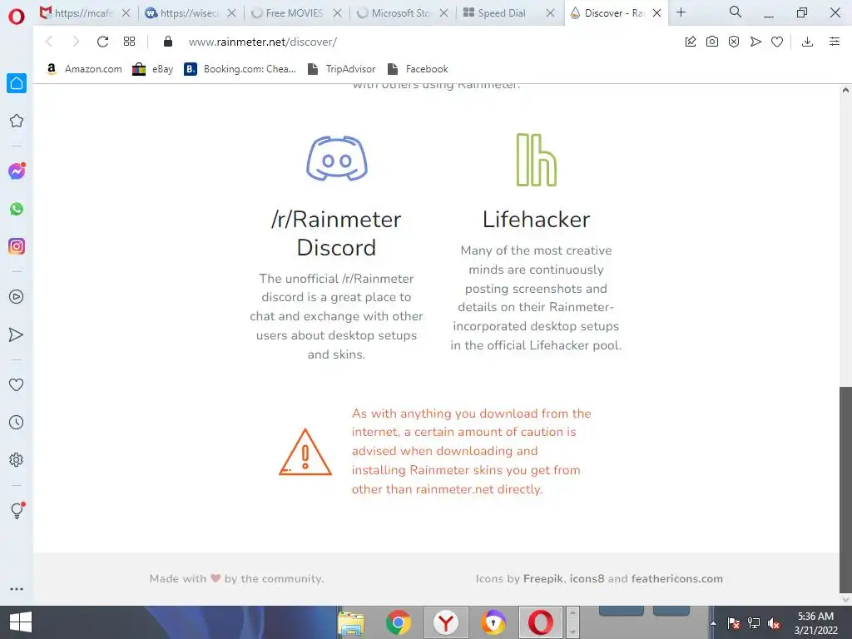This screenshot has height=639, width=852.
Task: Open the Easy Setup menu
Action: pos(835,42)
